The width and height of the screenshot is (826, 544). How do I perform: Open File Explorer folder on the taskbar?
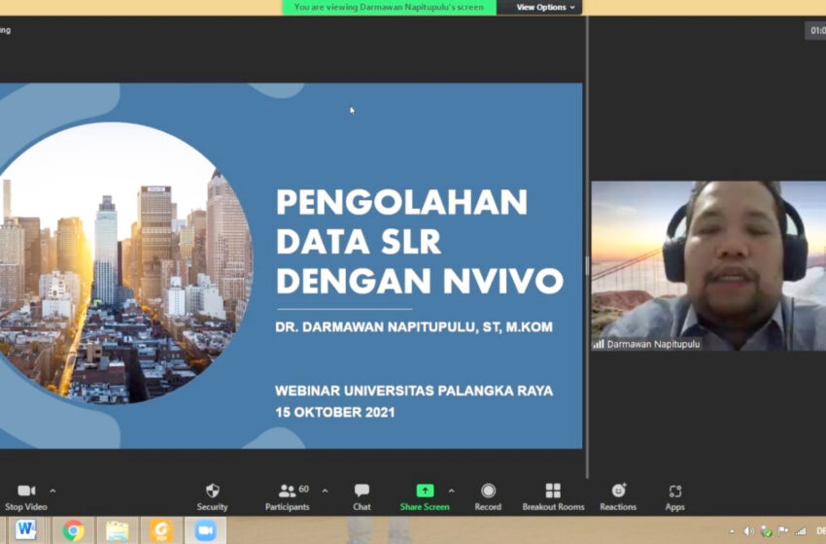117,530
